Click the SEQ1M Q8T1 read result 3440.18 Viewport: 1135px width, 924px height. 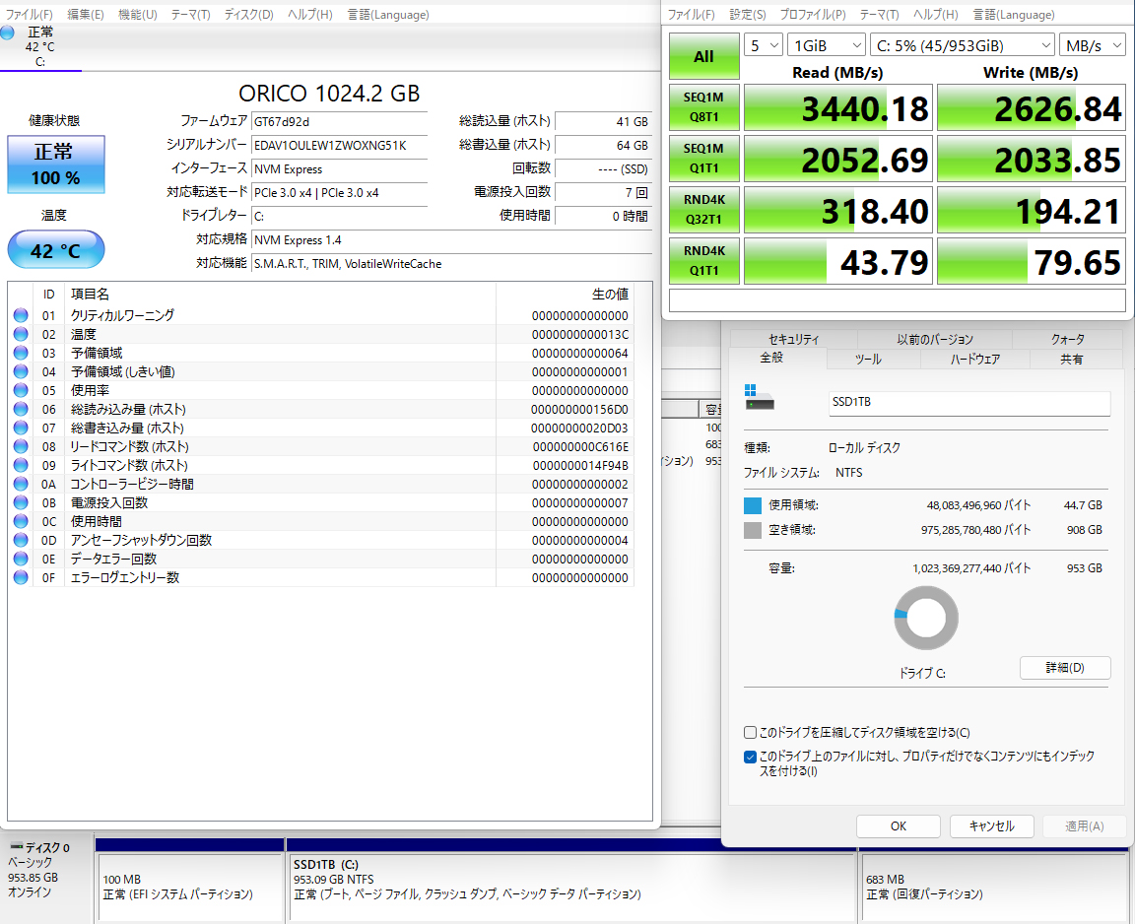point(838,107)
